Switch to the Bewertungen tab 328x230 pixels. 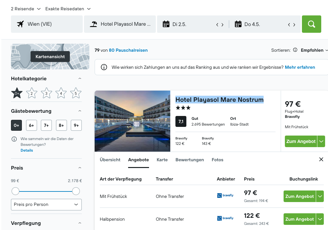coord(190,160)
